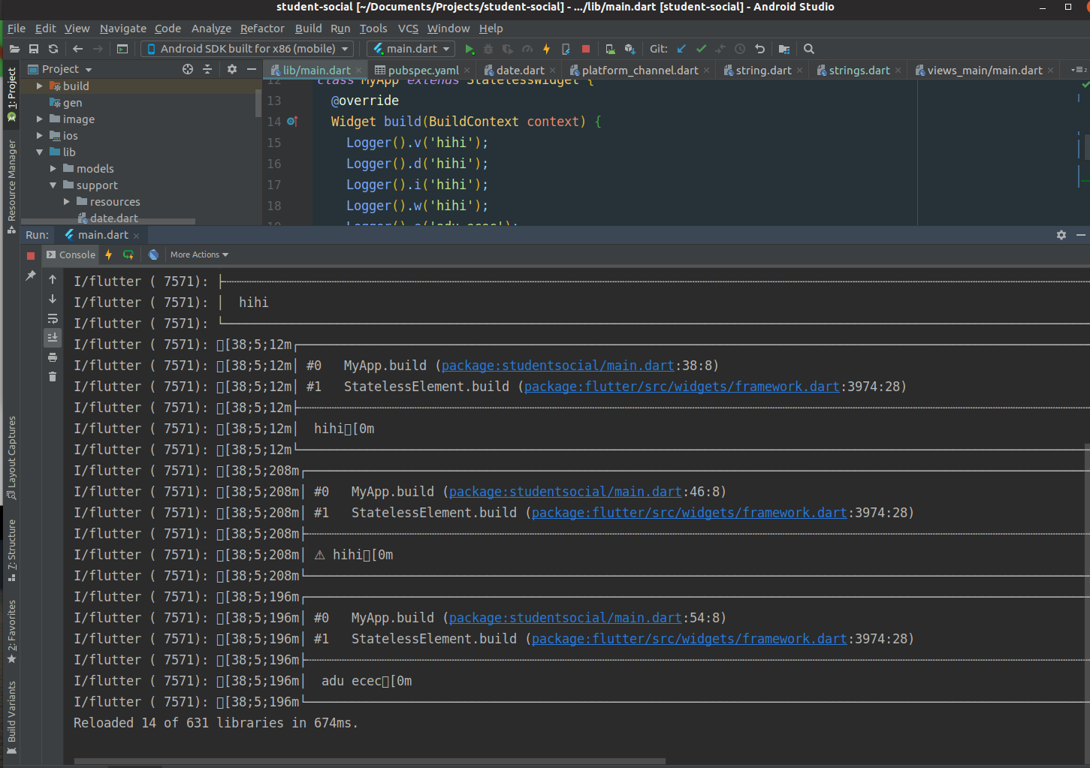Switch to the pubspec.yaml editor tab
This screenshot has width=1090, height=768.
point(422,71)
